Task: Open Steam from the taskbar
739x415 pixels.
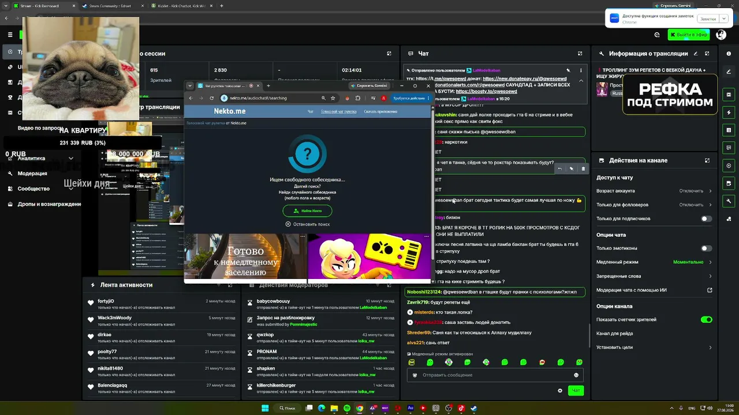Action: pos(474,408)
